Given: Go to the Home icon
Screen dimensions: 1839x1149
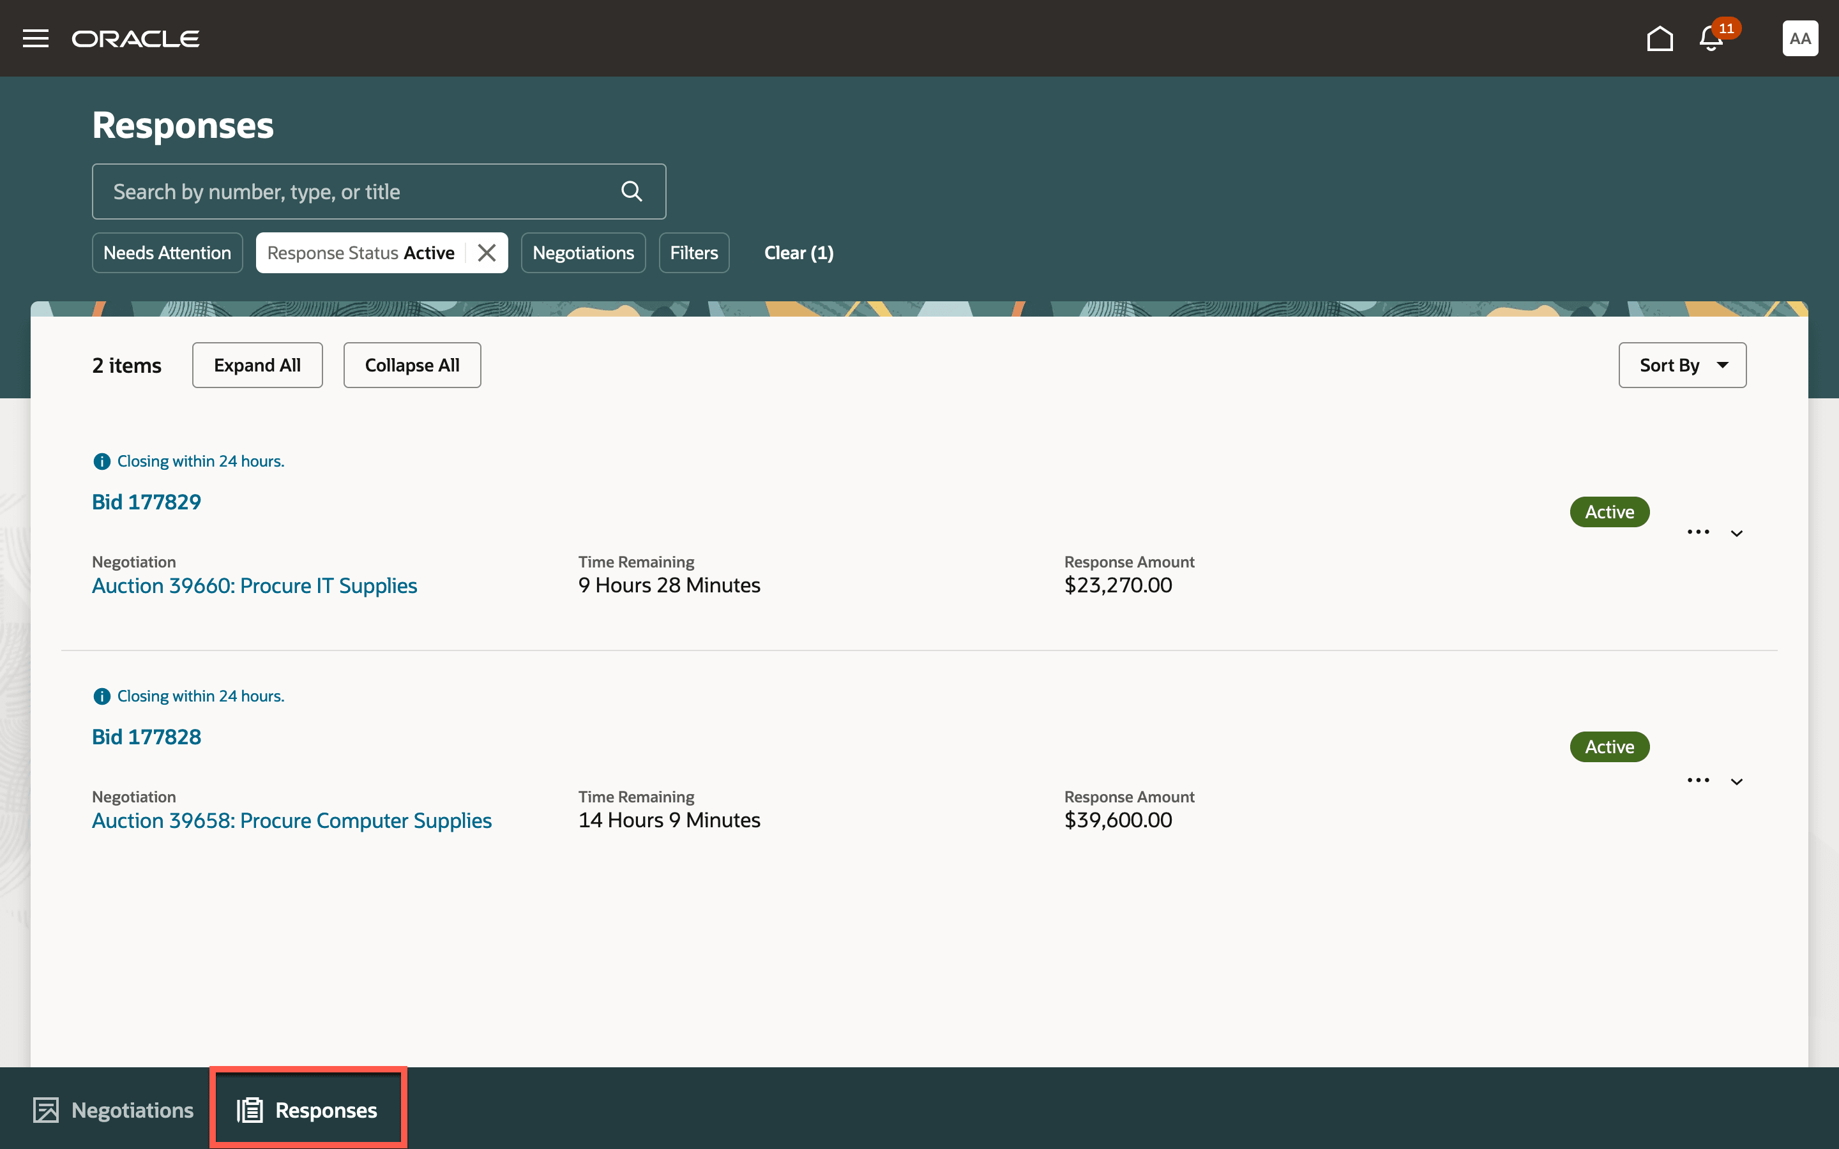Looking at the screenshot, I should click(1660, 39).
